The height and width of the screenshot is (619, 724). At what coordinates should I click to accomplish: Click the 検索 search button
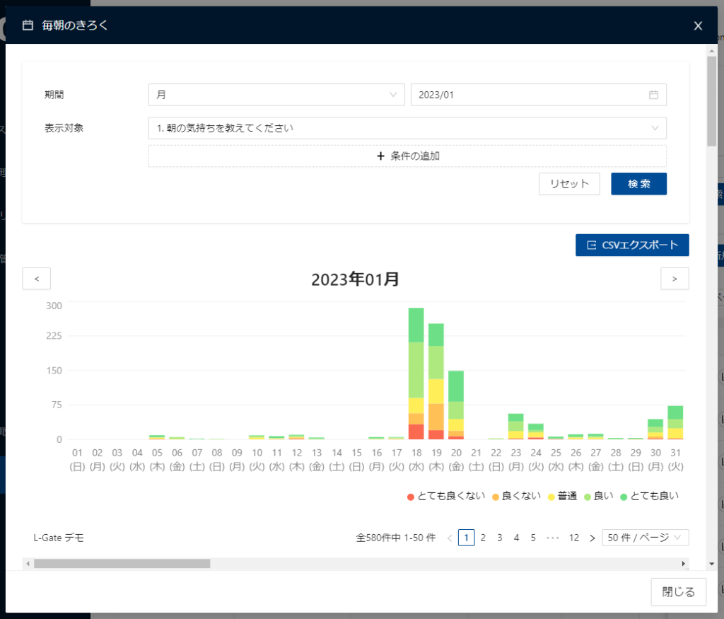638,183
